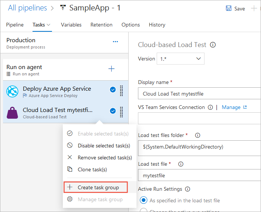Open info icon next to Cloud-based Load Test title
The height and width of the screenshot is (212, 261).
[213, 45]
